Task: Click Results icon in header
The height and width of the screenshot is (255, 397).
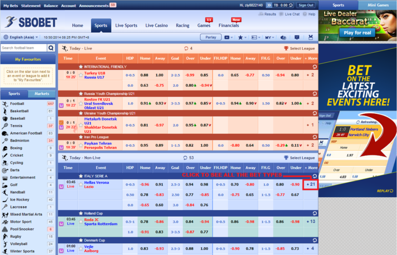Action: 261,14
